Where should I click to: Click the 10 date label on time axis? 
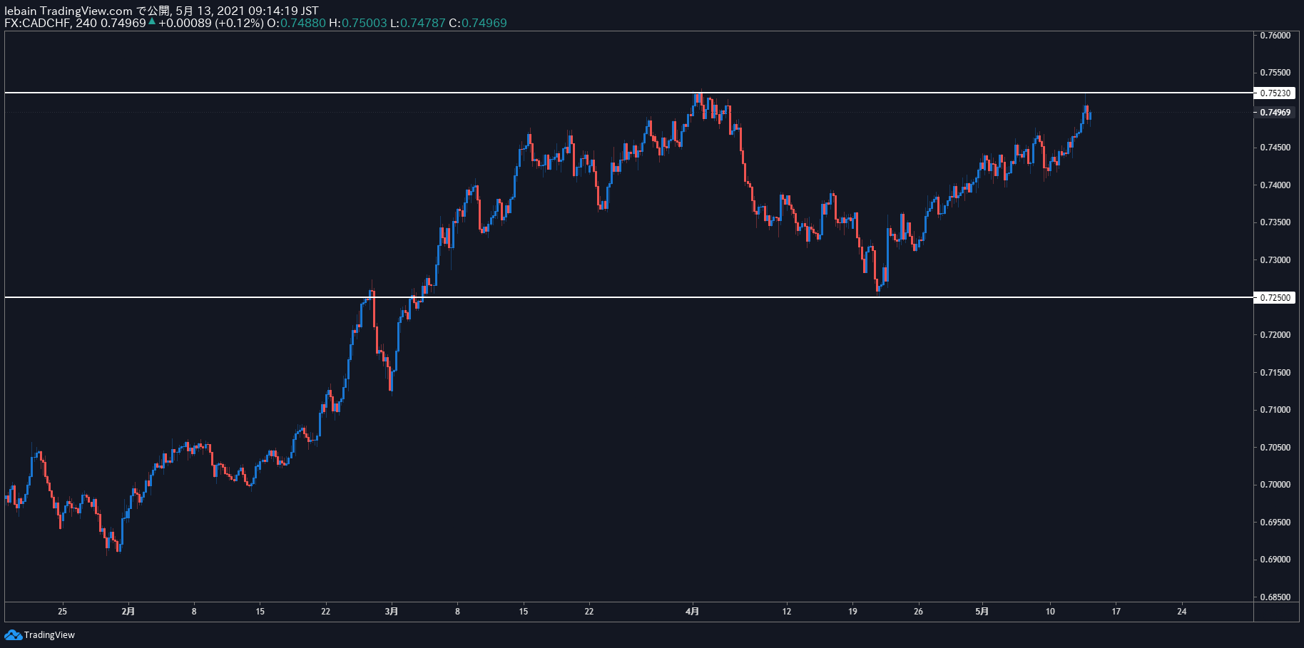coord(1050,611)
